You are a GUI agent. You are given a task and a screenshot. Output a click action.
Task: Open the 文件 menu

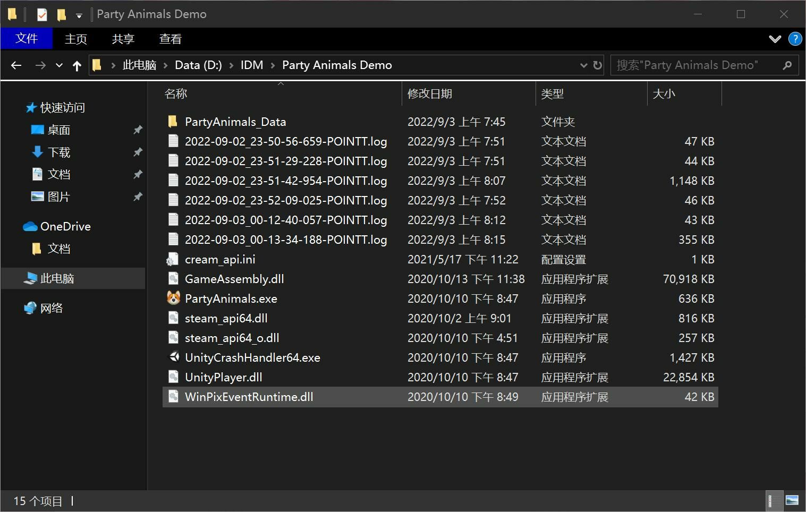pos(27,39)
